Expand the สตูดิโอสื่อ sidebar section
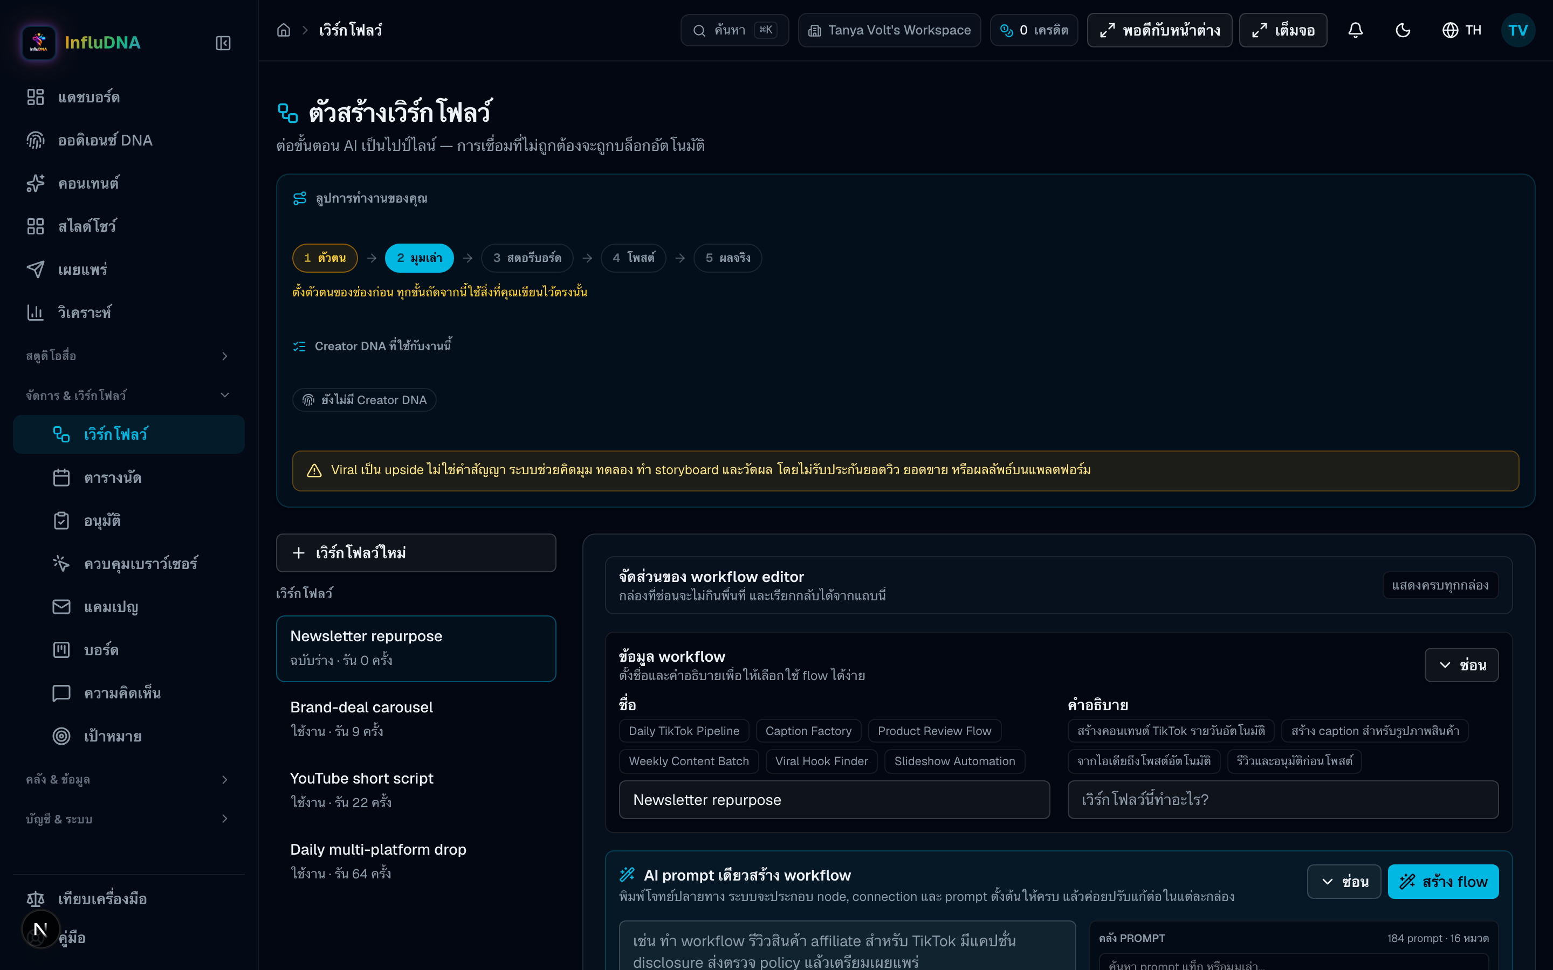 click(128, 356)
